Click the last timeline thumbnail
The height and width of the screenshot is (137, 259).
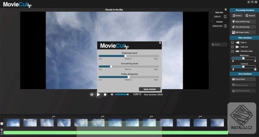tap(217, 123)
